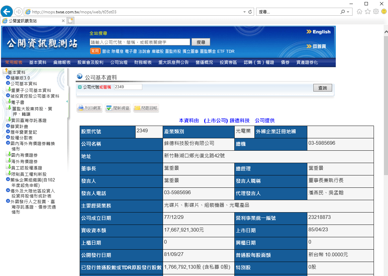The image size is (388, 276).
Task: Collapse the left sidebar with the small arrow
Action: pos(67,102)
